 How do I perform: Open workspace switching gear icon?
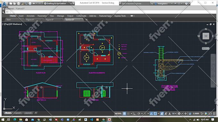[x=179, y=114]
